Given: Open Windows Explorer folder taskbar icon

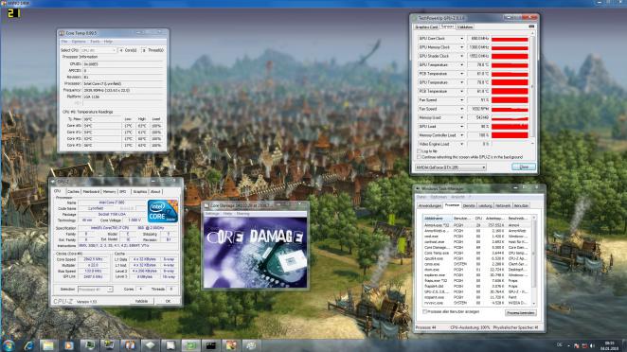Looking at the screenshot, I should [x=48, y=345].
